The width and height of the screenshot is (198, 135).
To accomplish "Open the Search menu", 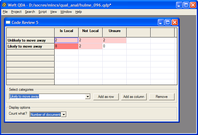I will click(30, 12).
